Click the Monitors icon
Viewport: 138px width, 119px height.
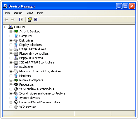tap(16, 76)
